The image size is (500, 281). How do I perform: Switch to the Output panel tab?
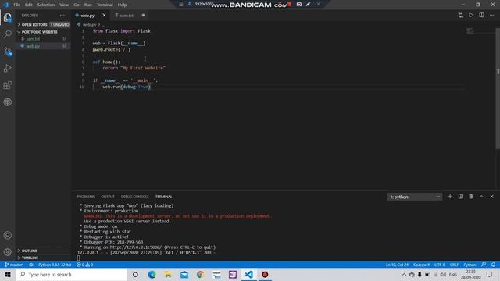coord(108,197)
